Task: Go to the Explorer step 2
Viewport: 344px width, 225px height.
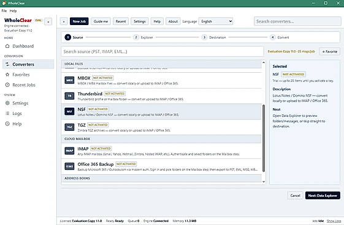Action: click(143, 37)
